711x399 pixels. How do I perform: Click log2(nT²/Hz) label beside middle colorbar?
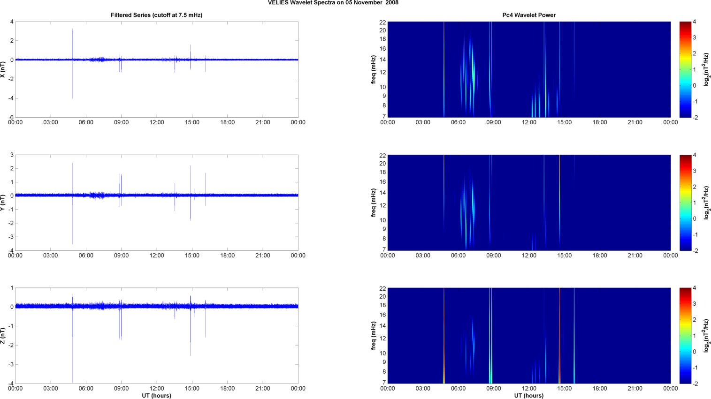706,203
